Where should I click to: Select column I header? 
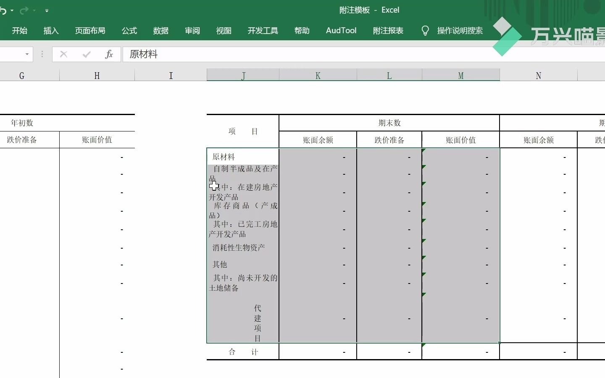(171, 76)
